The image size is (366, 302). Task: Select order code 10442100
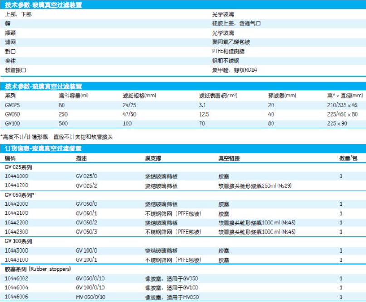coord(17,213)
